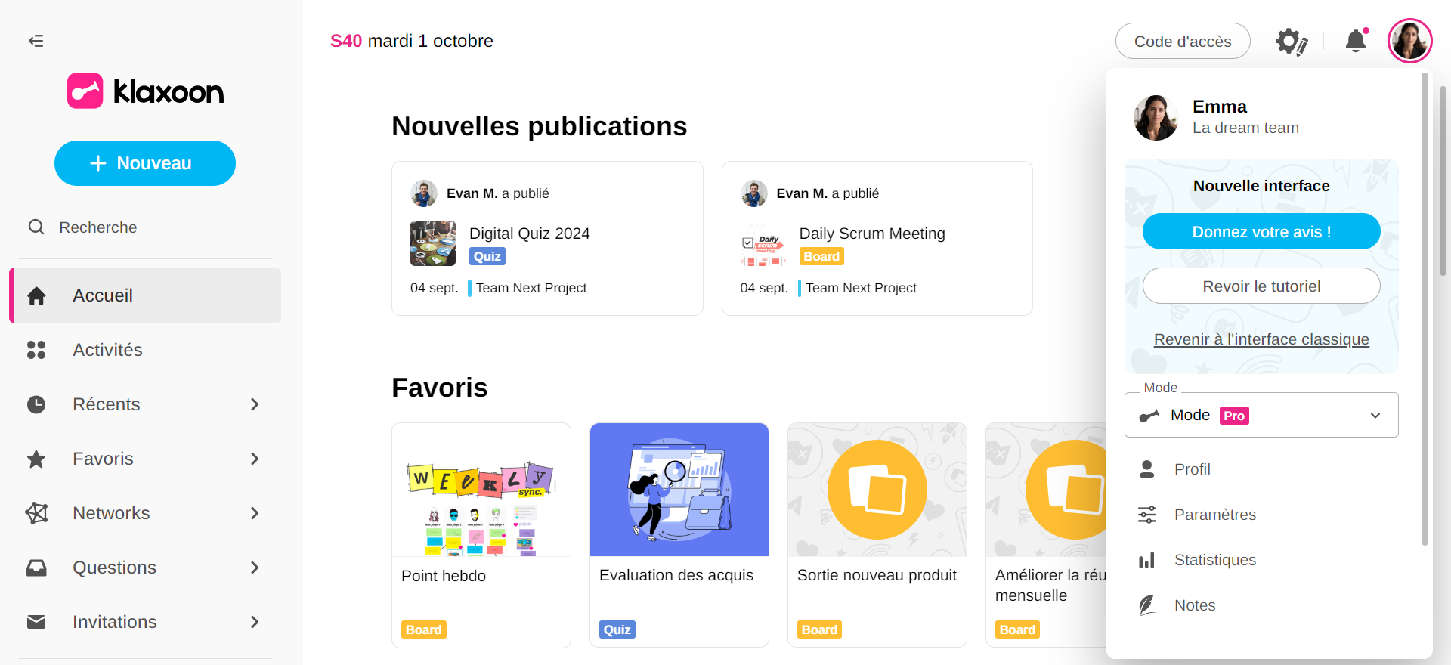Expand the Favoris sidebar chevron
Screen dimensions: 1451x665
255,459
